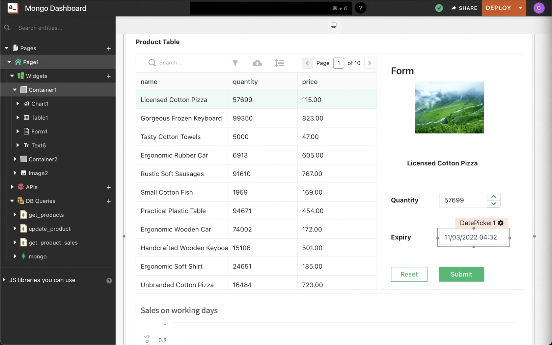Reset the product form

click(409, 274)
